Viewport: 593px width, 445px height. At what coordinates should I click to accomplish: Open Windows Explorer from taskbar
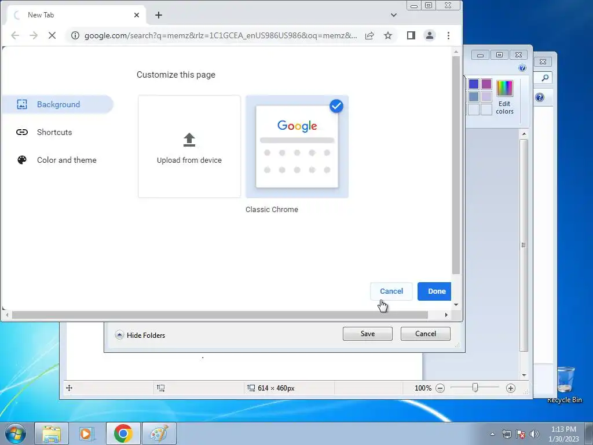52,433
